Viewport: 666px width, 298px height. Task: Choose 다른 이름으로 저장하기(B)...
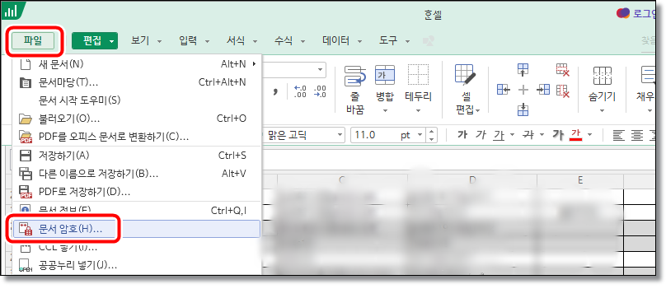pos(137,174)
